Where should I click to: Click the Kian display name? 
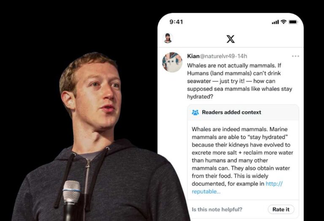pyautogui.click(x=193, y=56)
